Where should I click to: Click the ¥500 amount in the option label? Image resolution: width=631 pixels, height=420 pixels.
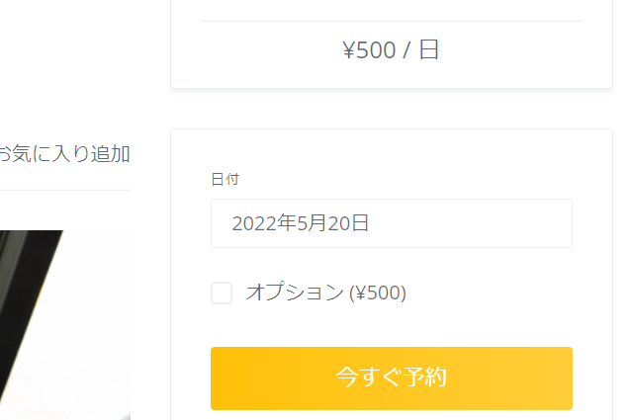click(378, 293)
